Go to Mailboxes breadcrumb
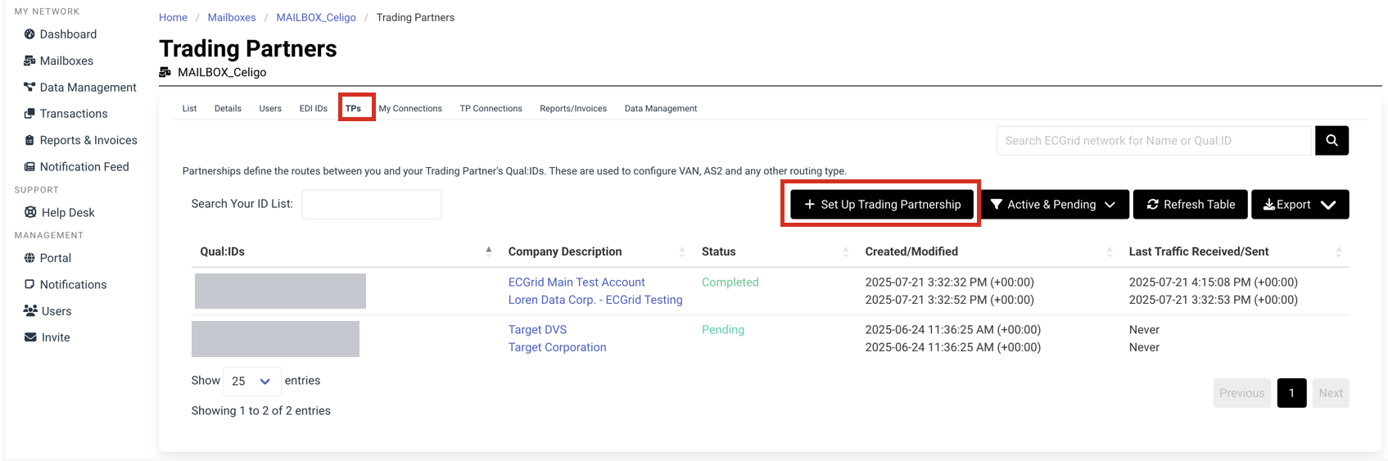This screenshot has height=461, width=1388. coord(232,17)
